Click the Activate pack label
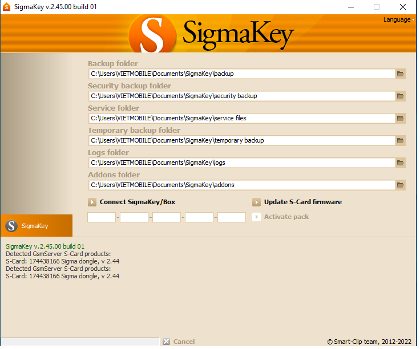This screenshot has width=420, height=349. [286, 217]
